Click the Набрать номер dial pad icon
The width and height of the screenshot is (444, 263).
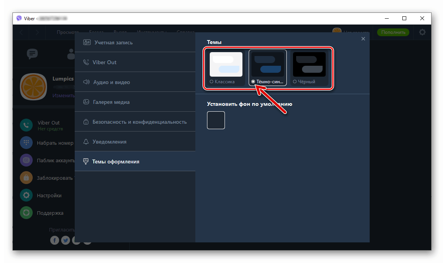point(26,143)
